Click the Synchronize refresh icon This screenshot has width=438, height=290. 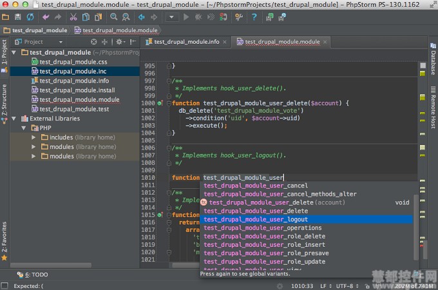click(30, 17)
